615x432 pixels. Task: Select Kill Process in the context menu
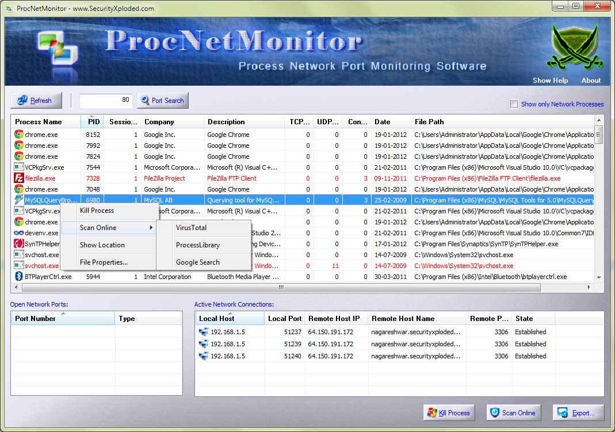[97, 211]
